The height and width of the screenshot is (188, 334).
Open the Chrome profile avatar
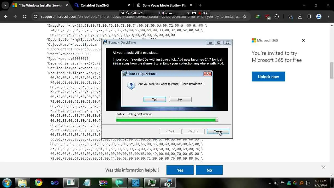[x=319, y=16]
